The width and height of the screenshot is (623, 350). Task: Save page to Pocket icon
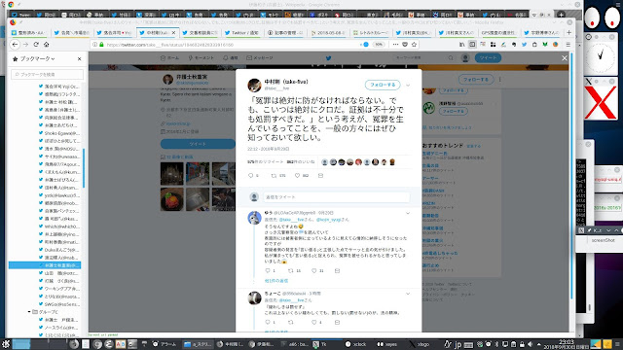coord(405,45)
